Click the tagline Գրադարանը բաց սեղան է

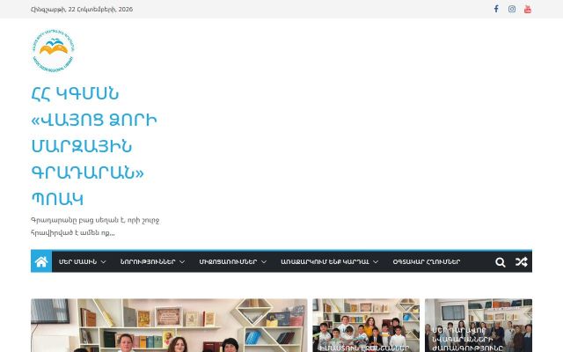(95, 226)
